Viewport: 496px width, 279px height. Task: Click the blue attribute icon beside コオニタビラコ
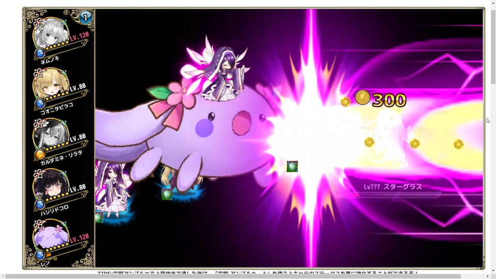pos(40,103)
